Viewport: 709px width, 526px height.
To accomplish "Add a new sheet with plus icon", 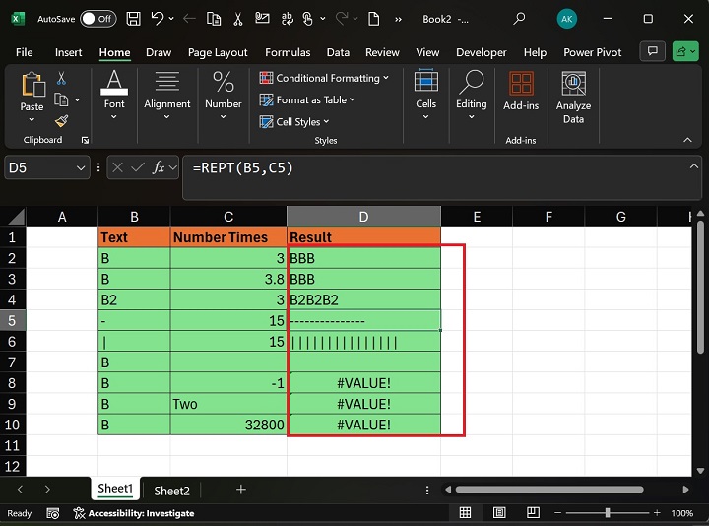I will [x=241, y=490].
